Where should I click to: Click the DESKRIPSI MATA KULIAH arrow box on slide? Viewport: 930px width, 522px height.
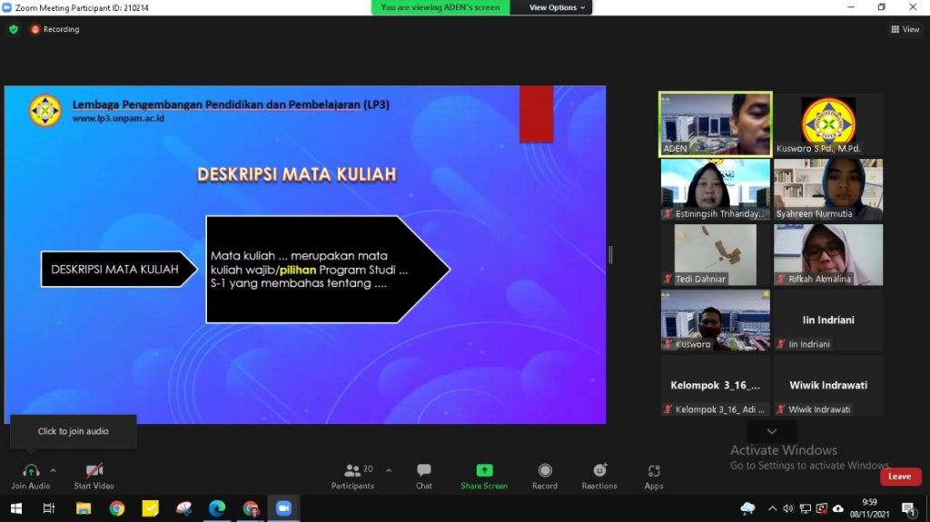coord(119,270)
